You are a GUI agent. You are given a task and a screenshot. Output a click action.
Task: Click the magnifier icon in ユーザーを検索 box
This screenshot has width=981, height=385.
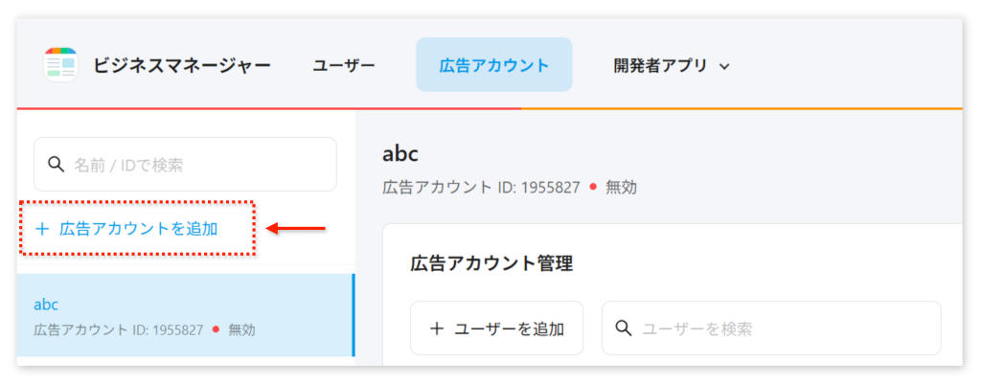pos(624,328)
